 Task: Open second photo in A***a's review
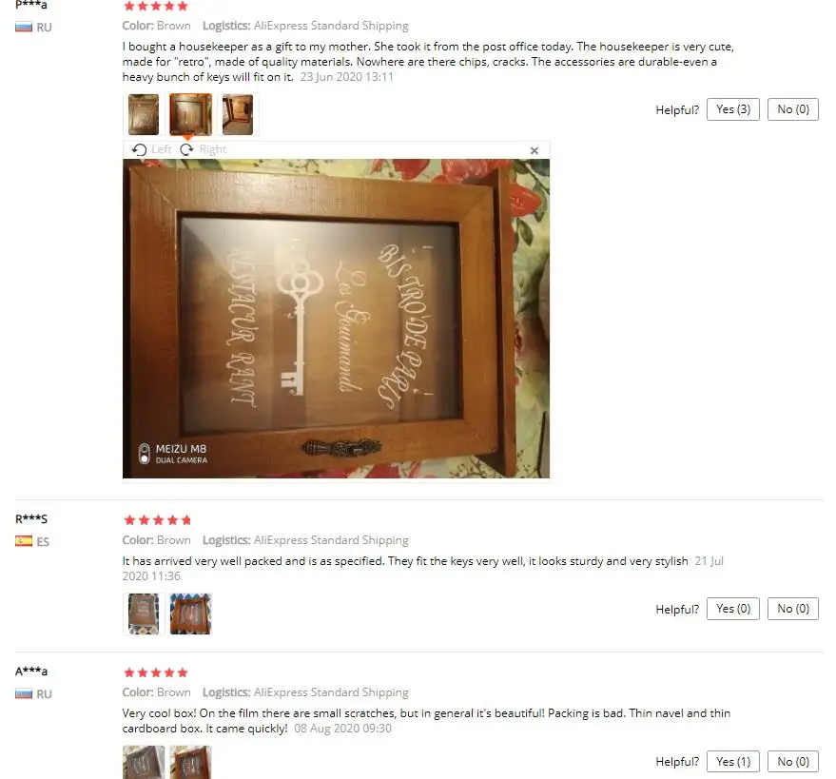(190, 763)
